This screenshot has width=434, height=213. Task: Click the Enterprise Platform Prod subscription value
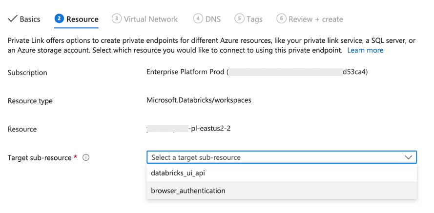186,72
